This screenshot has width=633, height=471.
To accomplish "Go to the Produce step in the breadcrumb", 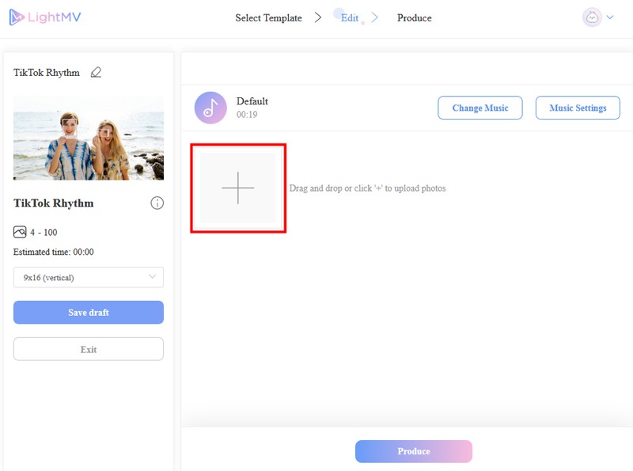I will click(x=414, y=17).
